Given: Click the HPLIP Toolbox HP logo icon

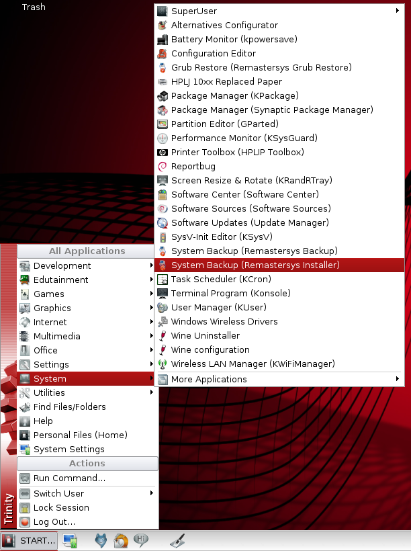Looking at the screenshot, I should pyautogui.click(x=163, y=152).
